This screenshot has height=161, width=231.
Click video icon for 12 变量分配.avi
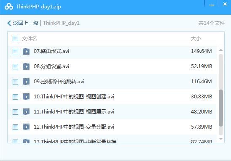coord(26,127)
